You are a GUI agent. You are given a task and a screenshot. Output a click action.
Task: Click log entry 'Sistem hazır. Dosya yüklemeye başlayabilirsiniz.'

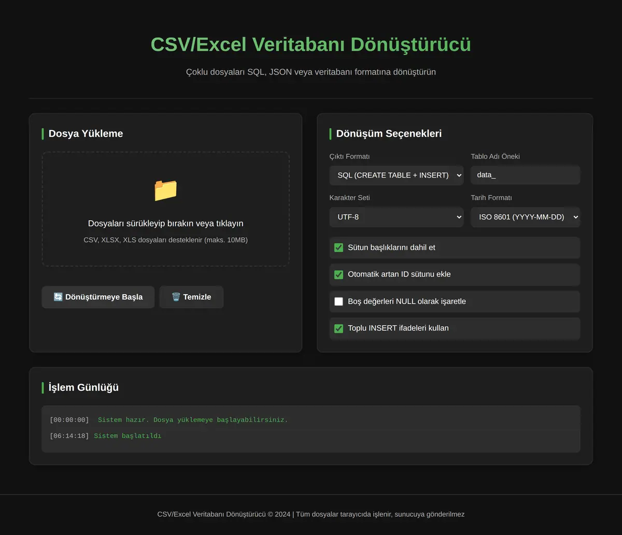coord(193,420)
